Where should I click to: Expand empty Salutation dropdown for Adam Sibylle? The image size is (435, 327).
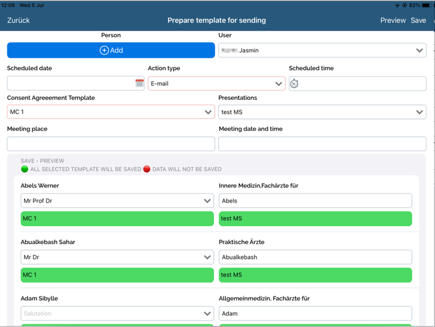click(117, 313)
